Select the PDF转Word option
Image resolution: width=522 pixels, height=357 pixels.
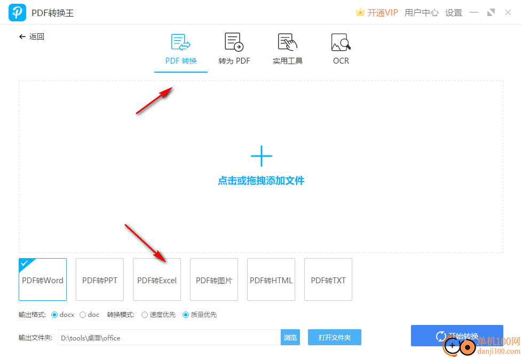pos(43,280)
